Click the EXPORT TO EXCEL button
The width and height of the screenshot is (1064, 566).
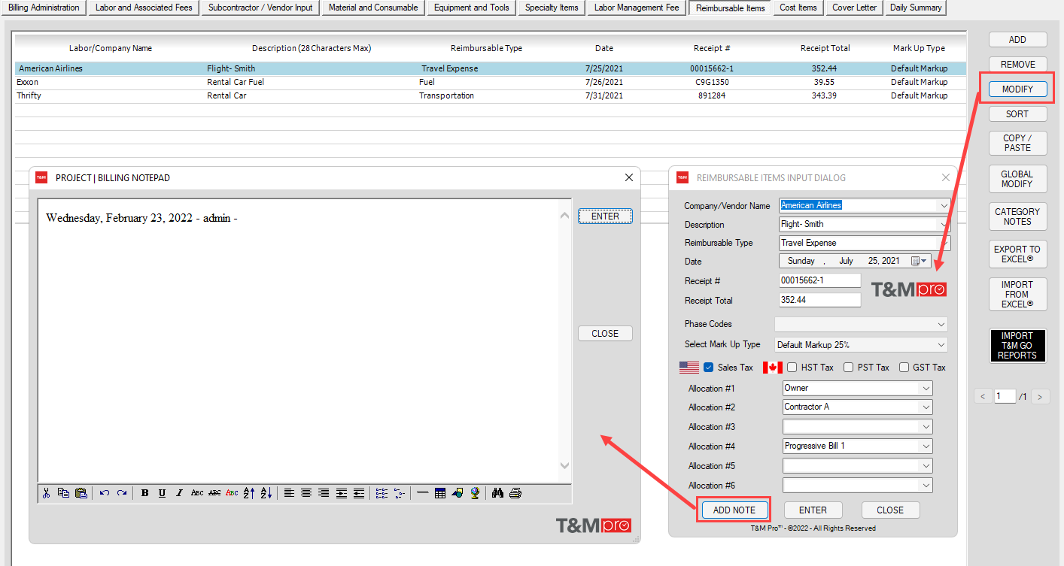pos(1017,254)
